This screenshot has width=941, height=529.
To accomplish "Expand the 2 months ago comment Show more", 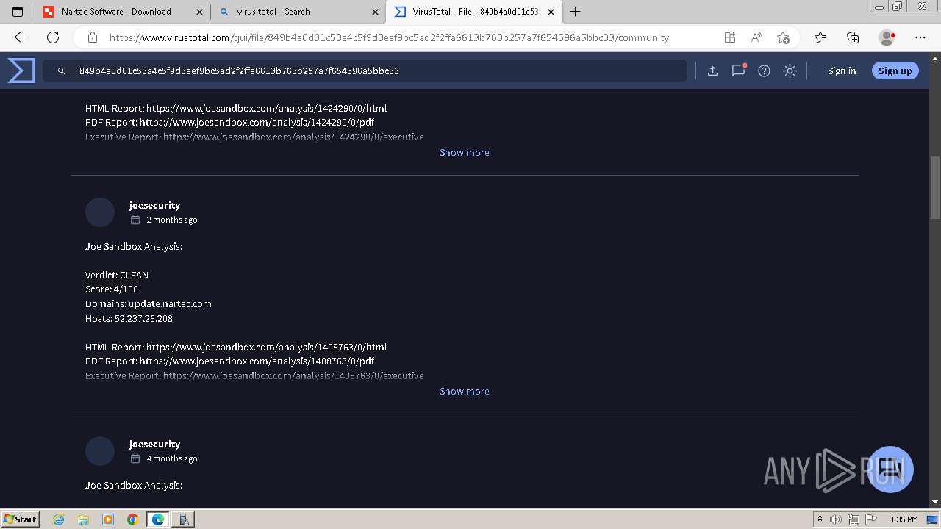I will tap(464, 391).
